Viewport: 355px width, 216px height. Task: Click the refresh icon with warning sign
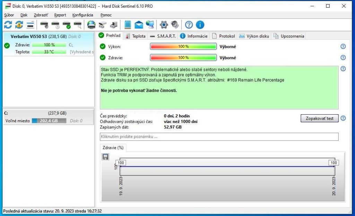coord(19,25)
